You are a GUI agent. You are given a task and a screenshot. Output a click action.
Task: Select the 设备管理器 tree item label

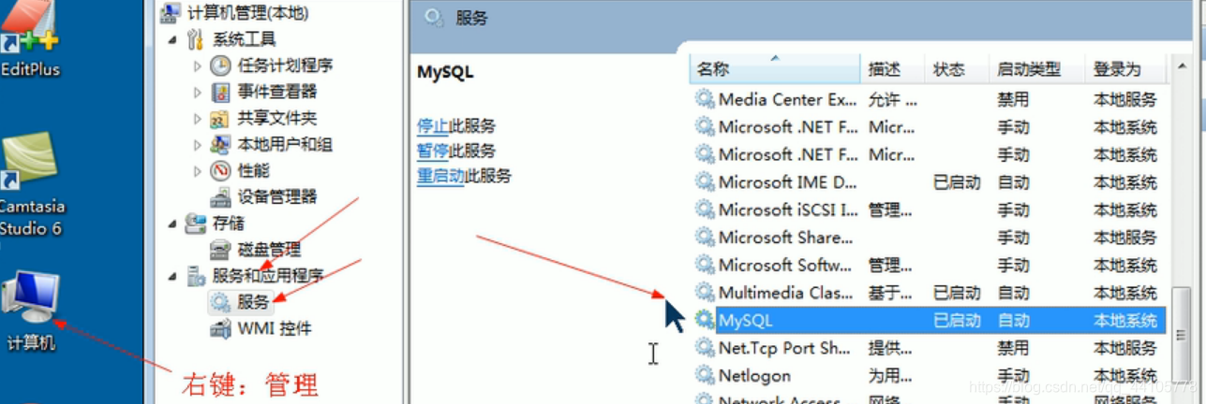click(x=277, y=196)
